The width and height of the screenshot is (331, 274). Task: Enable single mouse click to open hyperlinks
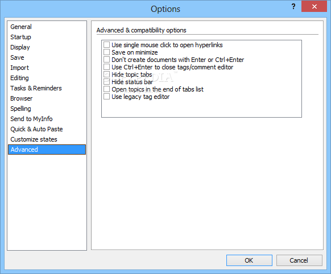click(106, 45)
